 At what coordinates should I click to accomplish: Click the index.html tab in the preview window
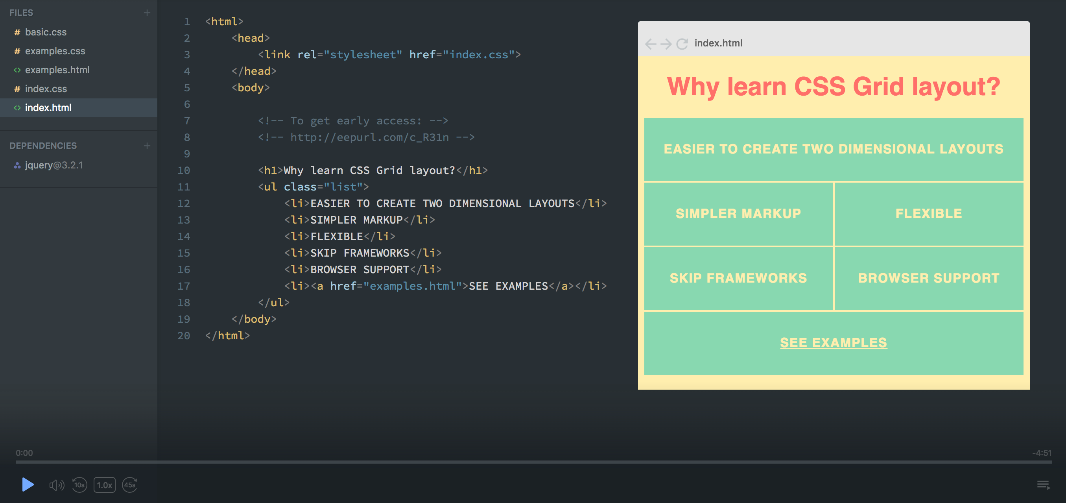717,43
